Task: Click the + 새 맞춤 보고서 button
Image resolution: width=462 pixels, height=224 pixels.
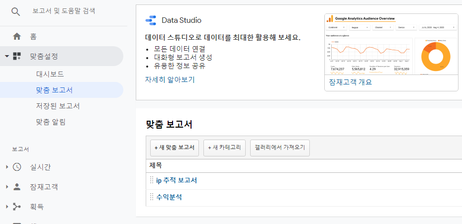Action: pyautogui.click(x=175, y=148)
